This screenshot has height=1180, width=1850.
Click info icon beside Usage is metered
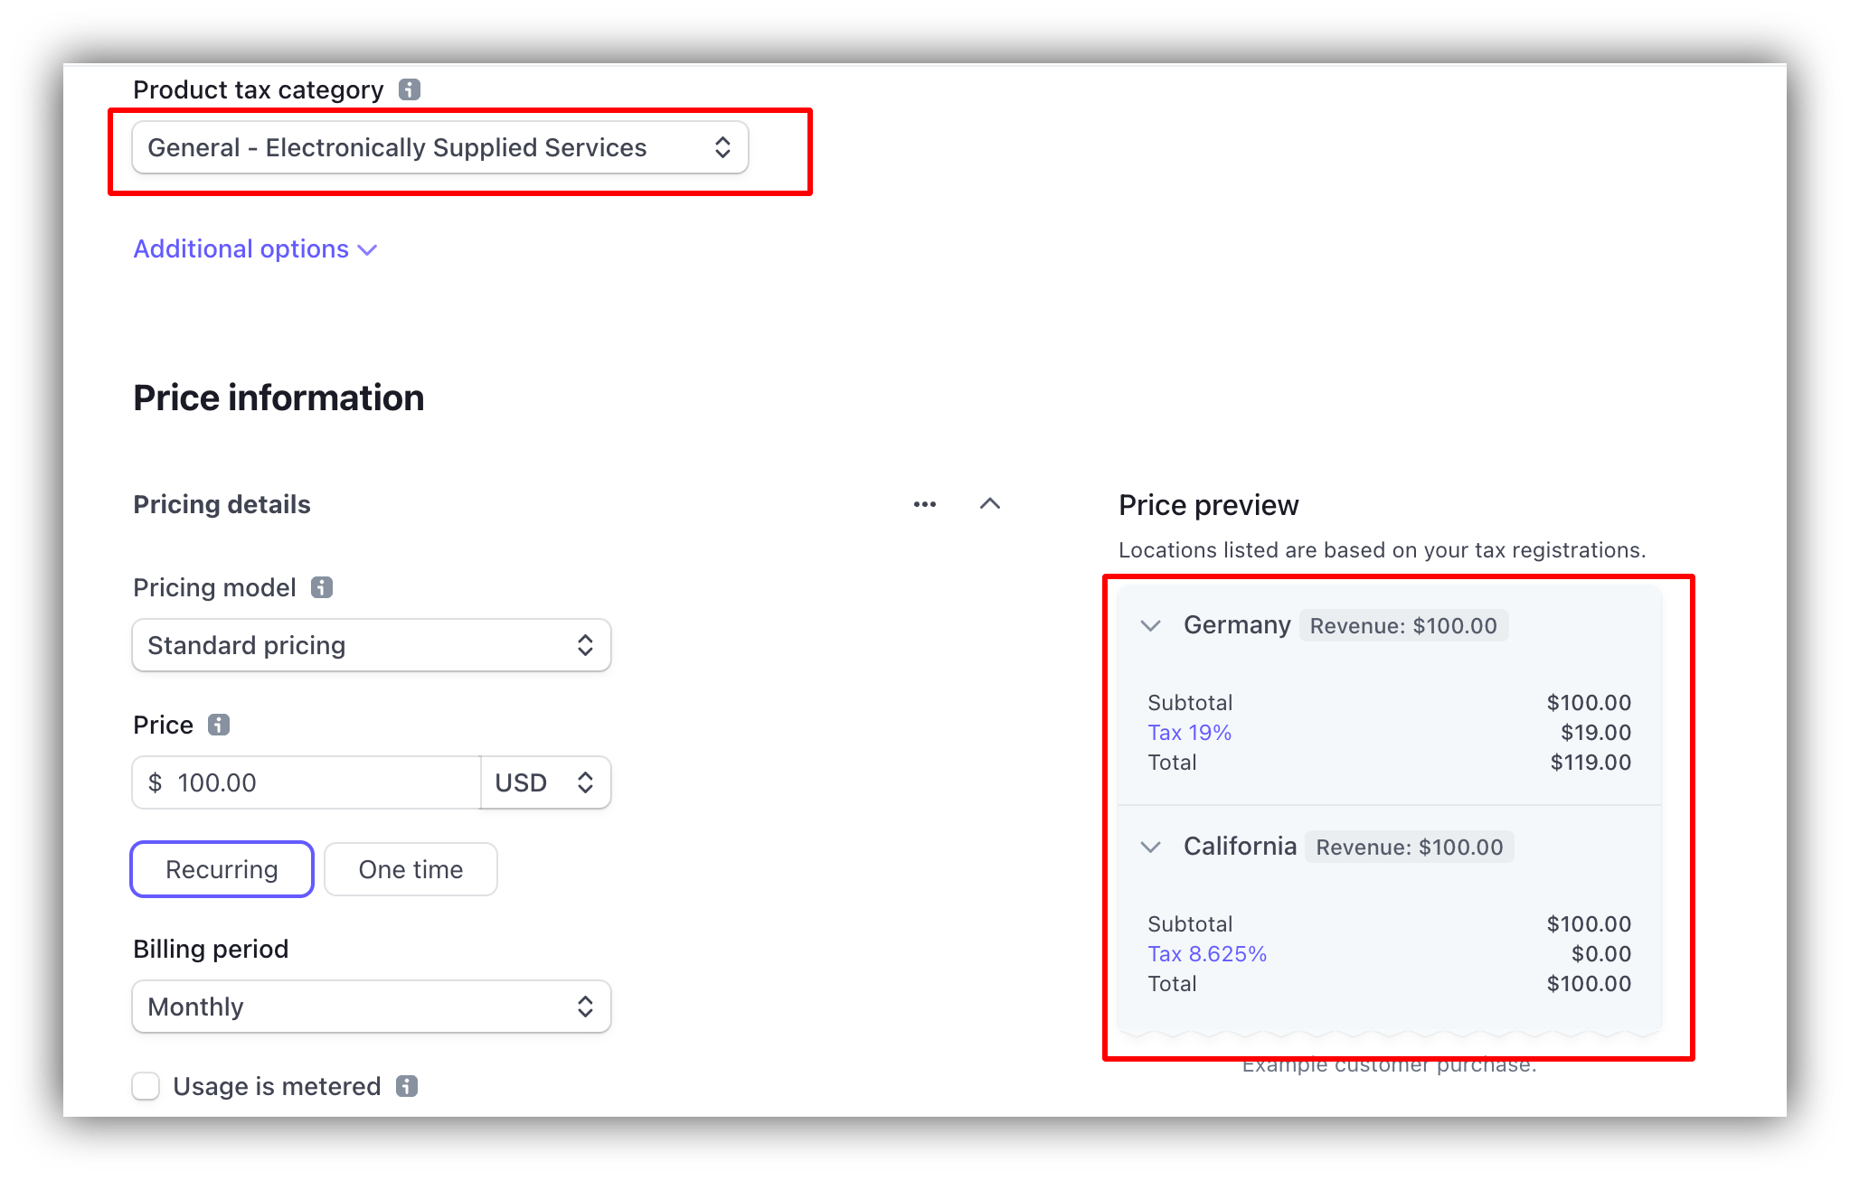point(407,1086)
